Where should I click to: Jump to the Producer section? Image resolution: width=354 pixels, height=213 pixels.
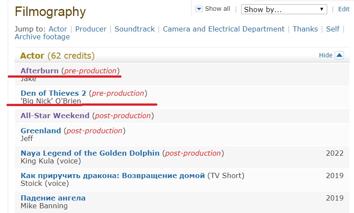[x=91, y=29]
